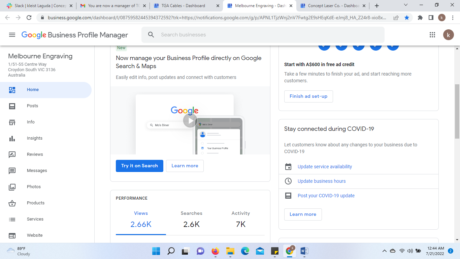Open the Chrome extensions puzzle icon
This screenshot has height=259, width=460.
click(x=420, y=18)
